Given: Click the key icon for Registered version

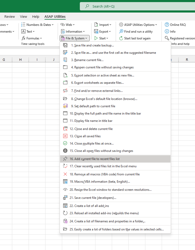Looking at the screenshot, I should tap(167, 38).
